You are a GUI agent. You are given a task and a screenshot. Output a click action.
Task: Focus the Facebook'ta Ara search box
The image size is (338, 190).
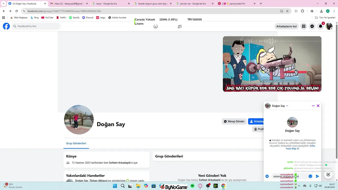coord(36,26)
